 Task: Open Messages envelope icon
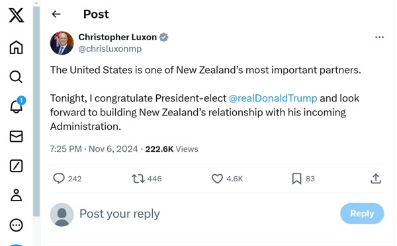16,137
